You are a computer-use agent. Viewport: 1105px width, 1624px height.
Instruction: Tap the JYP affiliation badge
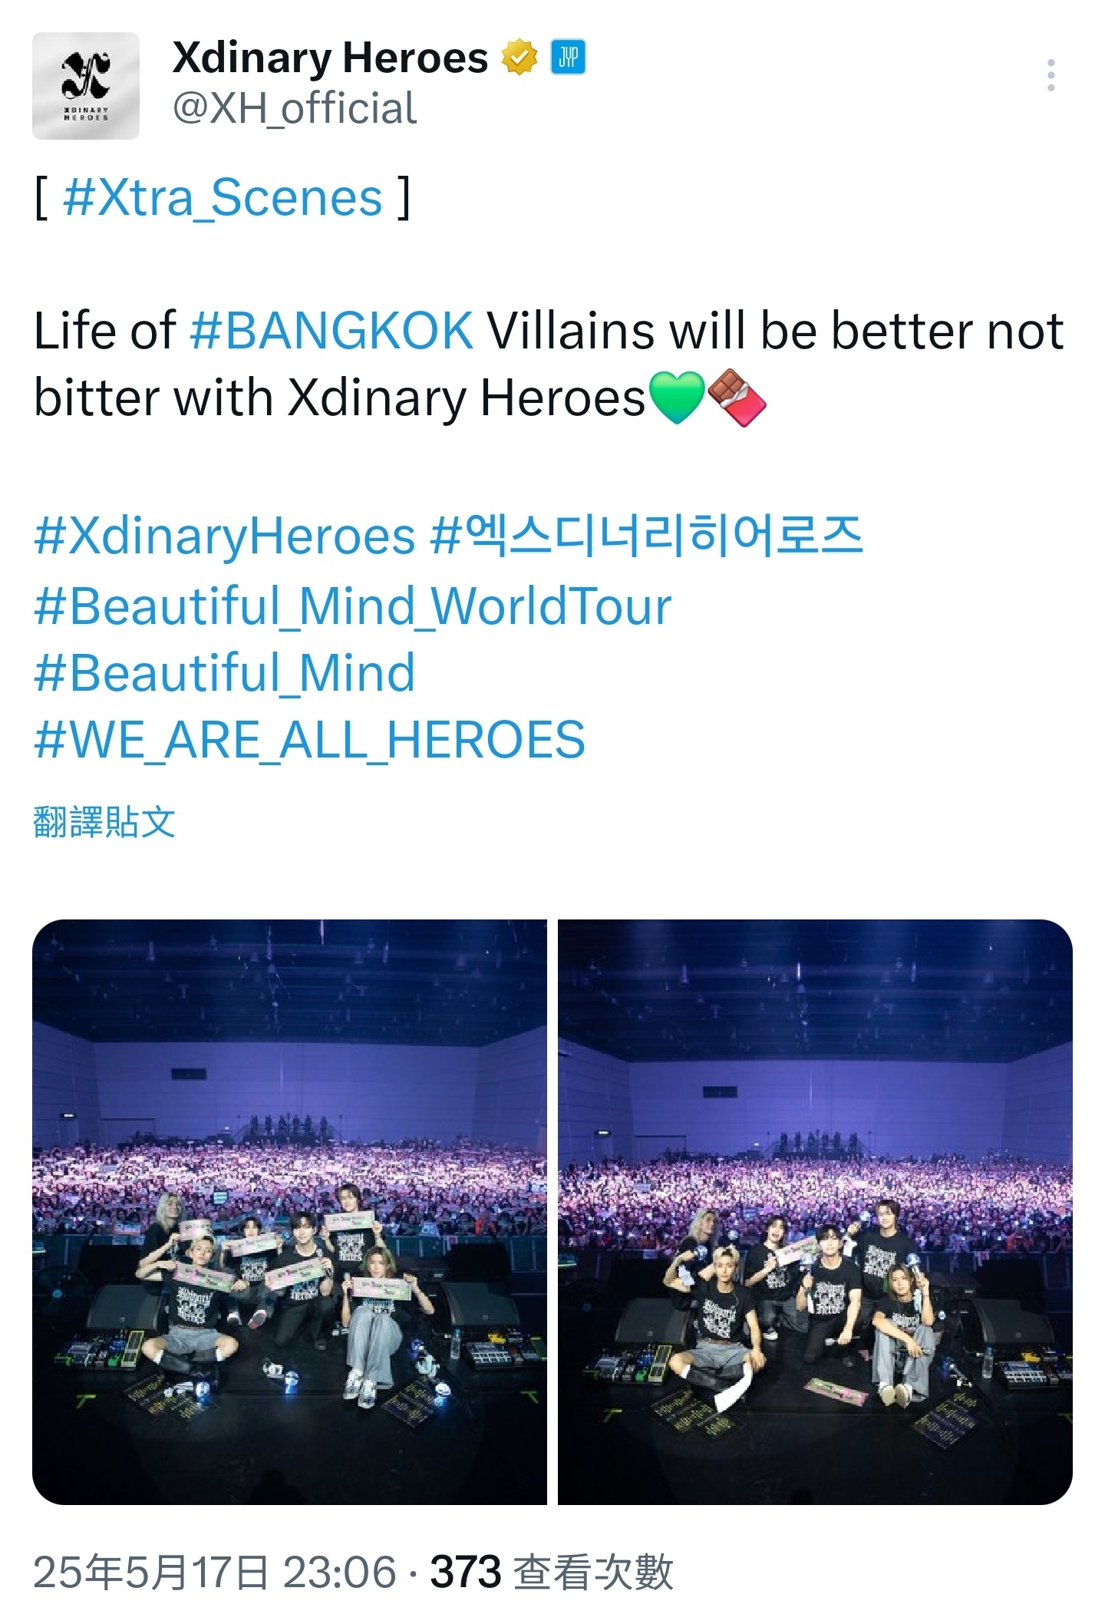coord(568,58)
